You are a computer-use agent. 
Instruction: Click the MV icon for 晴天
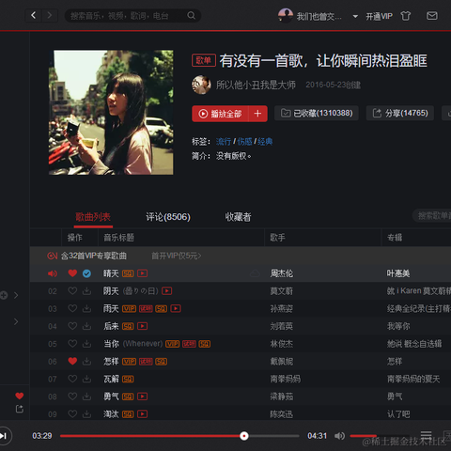click(142, 273)
